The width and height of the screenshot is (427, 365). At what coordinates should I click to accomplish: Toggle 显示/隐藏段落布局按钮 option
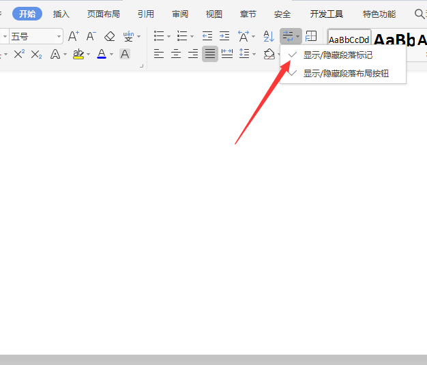tap(346, 73)
